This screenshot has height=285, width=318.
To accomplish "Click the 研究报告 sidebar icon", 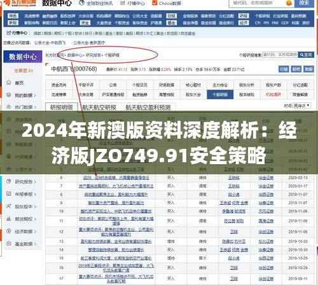I will click(9, 181).
